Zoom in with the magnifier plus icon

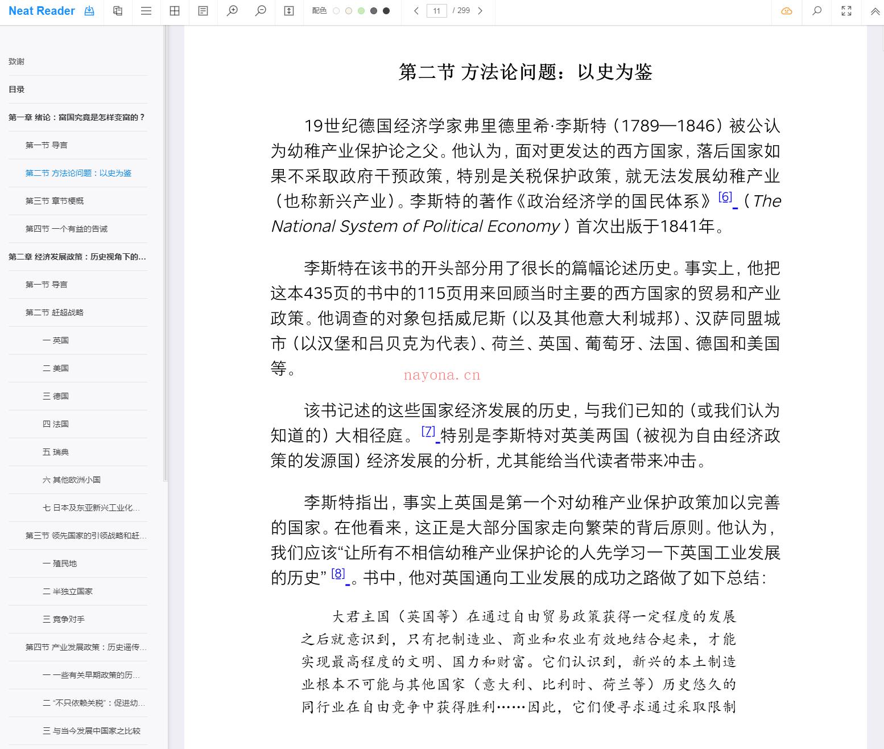pos(232,11)
